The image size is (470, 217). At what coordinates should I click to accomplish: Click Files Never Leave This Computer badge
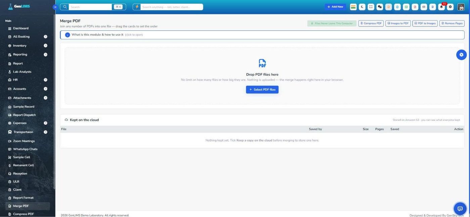(332, 23)
